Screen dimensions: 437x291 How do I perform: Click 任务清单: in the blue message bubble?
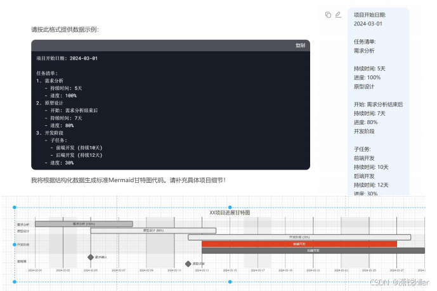coord(365,42)
